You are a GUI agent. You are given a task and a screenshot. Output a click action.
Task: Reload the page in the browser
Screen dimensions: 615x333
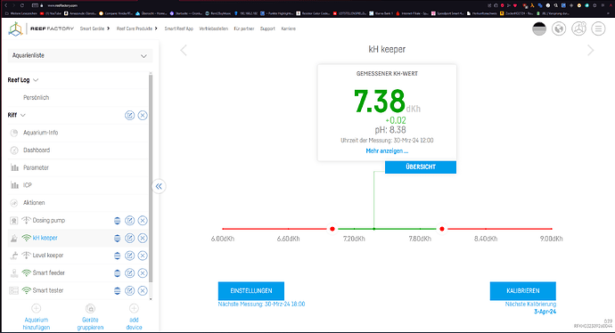click(22, 5)
